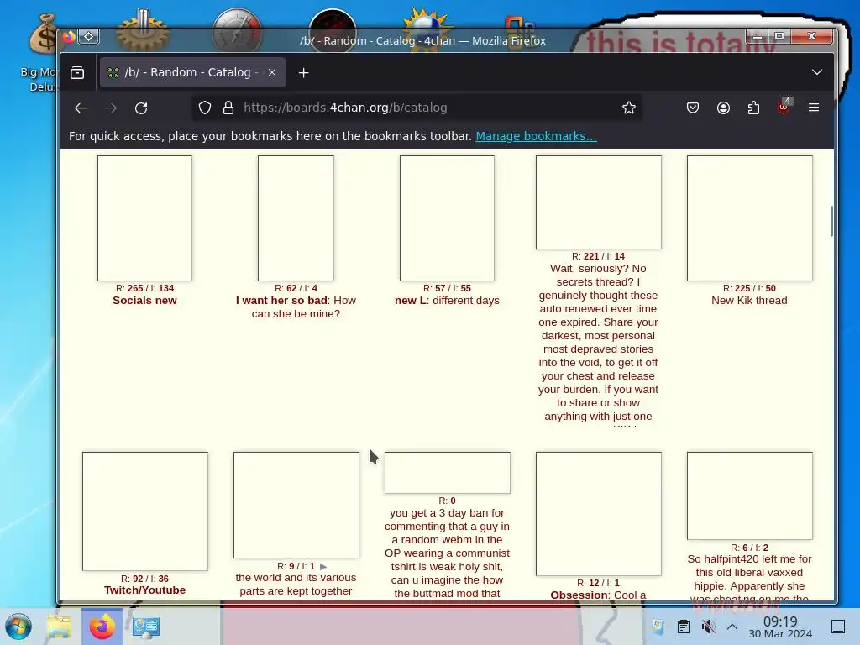The height and width of the screenshot is (645, 860).
Task: Open the no secrets thread thumbnail
Action: click(x=598, y=202)
